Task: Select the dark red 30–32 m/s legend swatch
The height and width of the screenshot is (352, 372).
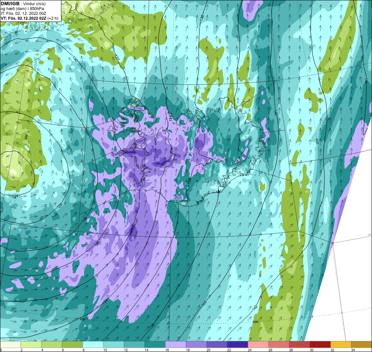Action: (320, 345)
